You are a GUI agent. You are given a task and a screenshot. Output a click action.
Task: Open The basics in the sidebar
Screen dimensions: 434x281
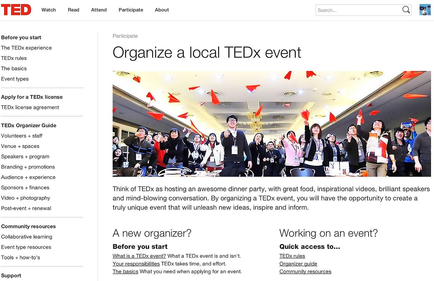(x=14, y=68)
